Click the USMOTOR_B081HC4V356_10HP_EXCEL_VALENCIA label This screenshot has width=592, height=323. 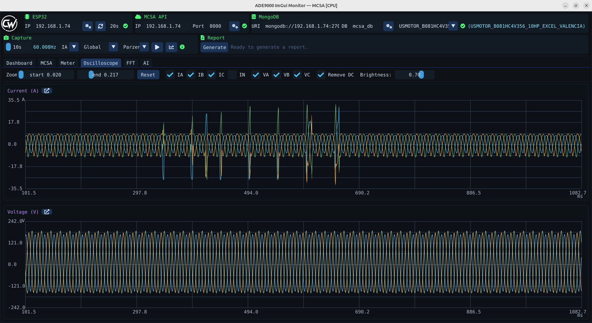point(526,26)
